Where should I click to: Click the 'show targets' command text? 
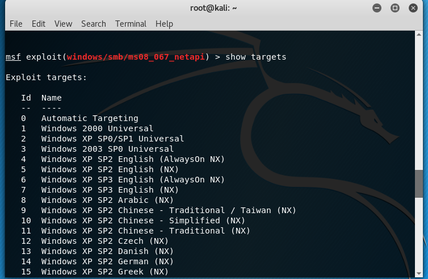point(256,57)
